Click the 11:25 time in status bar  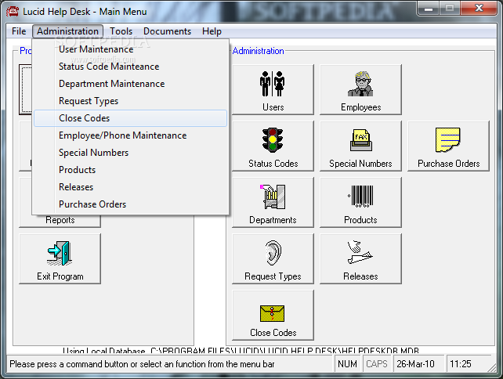tap(468, 364)
